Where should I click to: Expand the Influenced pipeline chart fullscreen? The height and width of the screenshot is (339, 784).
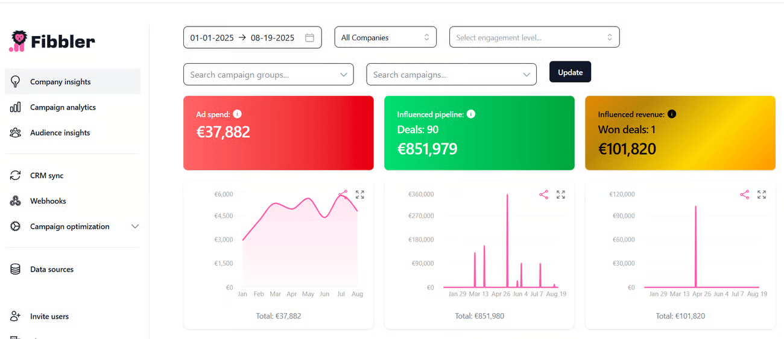561,194
